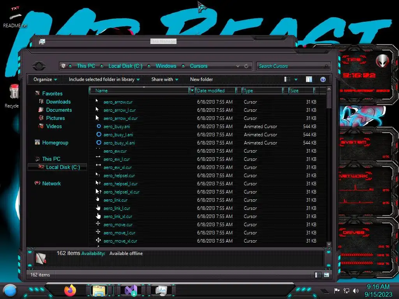
Task: Open the Start orb button
Action: pyautogui.click(x=10, y=290)
